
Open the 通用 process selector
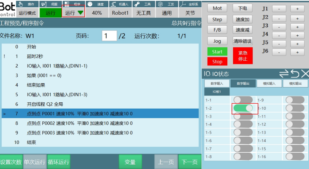click(167, 13)
